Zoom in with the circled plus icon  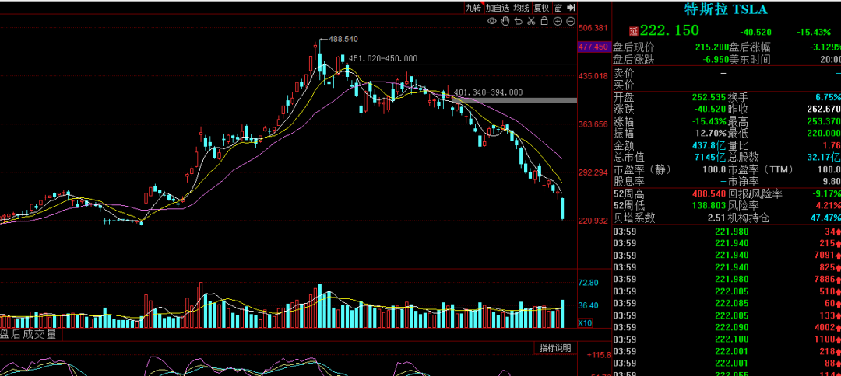tap(558, 21)
